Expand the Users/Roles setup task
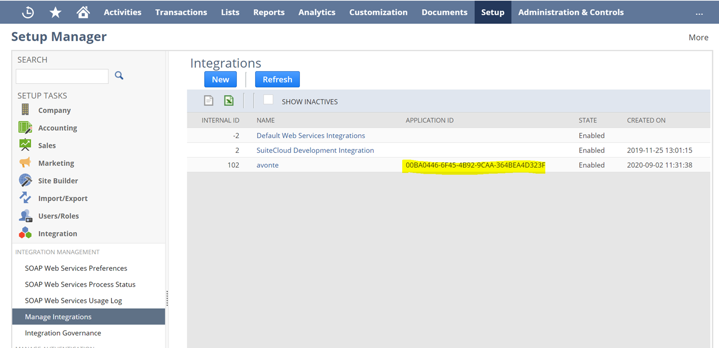Screen dimensions: 719x348 click(59, 216)
